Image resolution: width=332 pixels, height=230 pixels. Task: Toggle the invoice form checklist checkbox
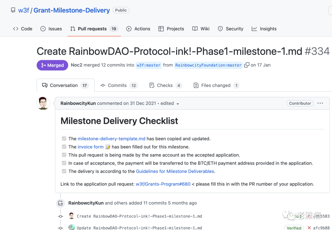pyautogui.click(x=64, y=147)
